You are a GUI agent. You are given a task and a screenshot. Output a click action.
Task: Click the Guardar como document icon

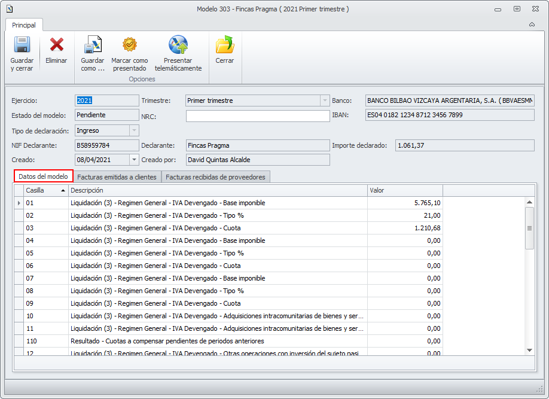click(92, 45)
